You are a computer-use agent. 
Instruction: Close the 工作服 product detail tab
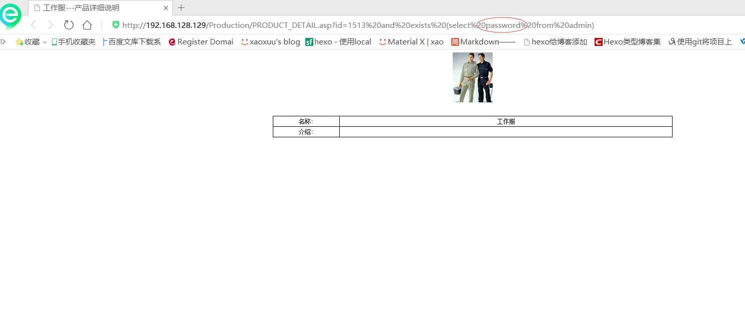166,8
